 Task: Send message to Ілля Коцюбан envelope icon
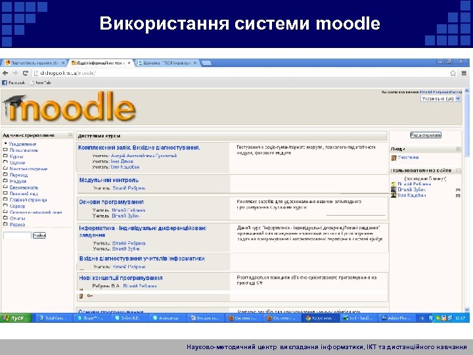[458, 196]
